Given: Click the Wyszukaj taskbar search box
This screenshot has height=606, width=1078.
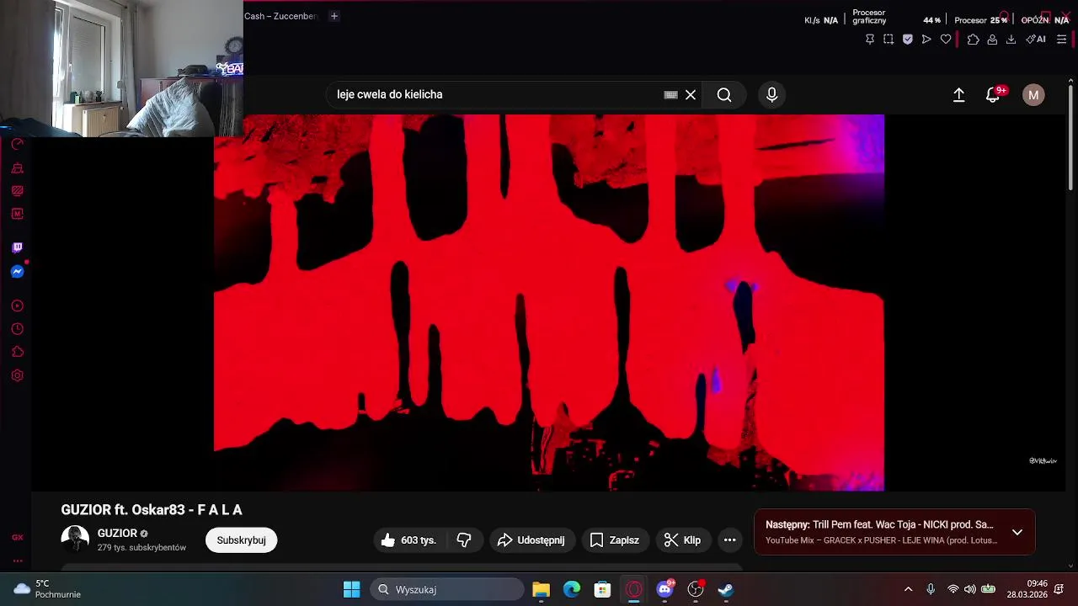Looking at the screenshot, I should click(446, 589).
